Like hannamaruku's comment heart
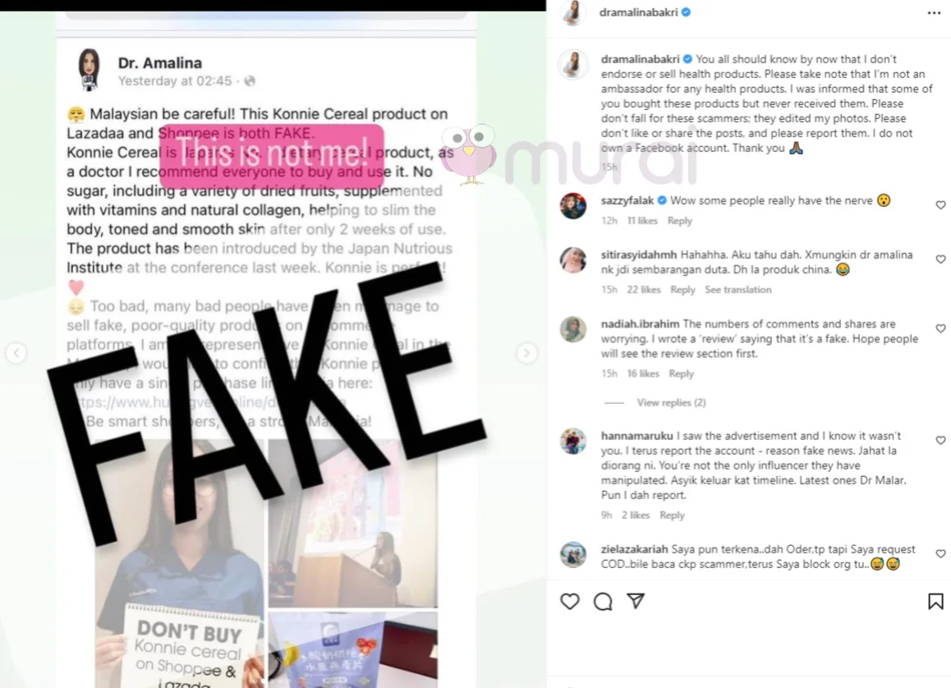Screen dimensions: 951x688 click(940, 440)
